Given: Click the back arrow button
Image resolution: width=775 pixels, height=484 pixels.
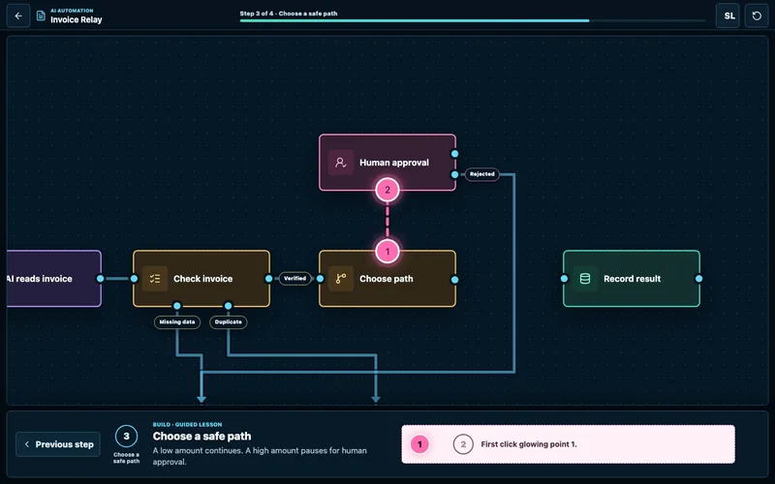Looking at the screenshot, I should coord(18,15).
